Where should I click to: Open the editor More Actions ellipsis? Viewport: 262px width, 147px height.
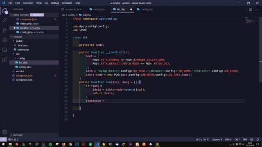[257, 9]
